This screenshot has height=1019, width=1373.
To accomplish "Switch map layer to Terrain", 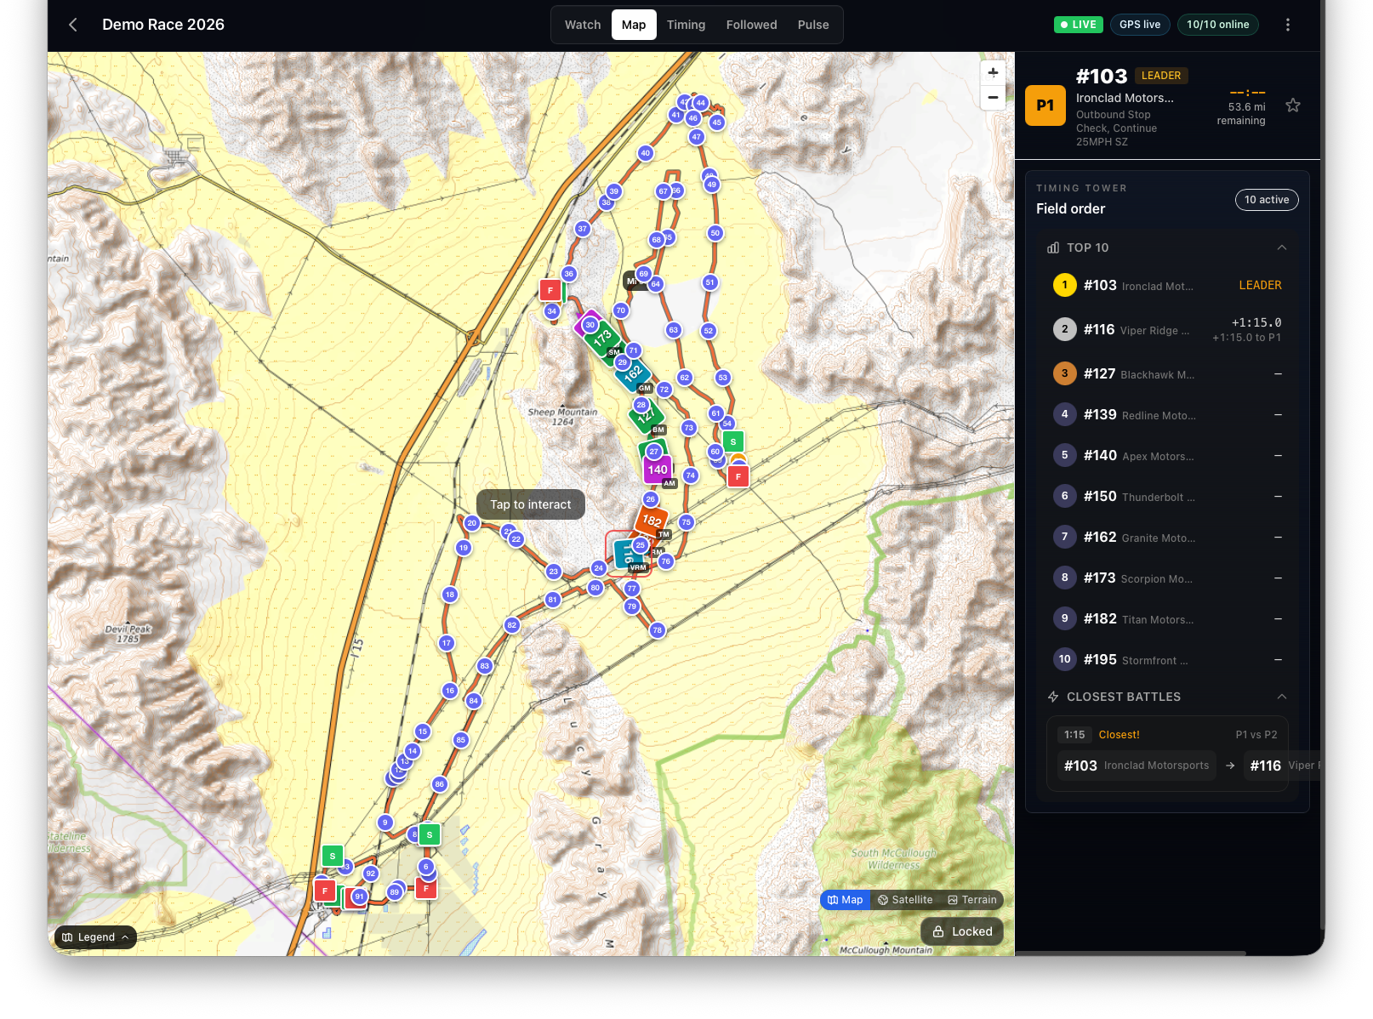I will [x=971, y=900].
